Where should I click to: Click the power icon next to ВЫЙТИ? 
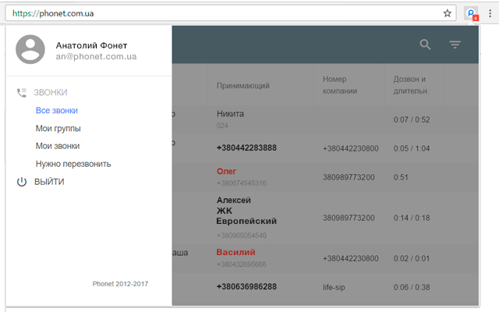pos(22,182)
